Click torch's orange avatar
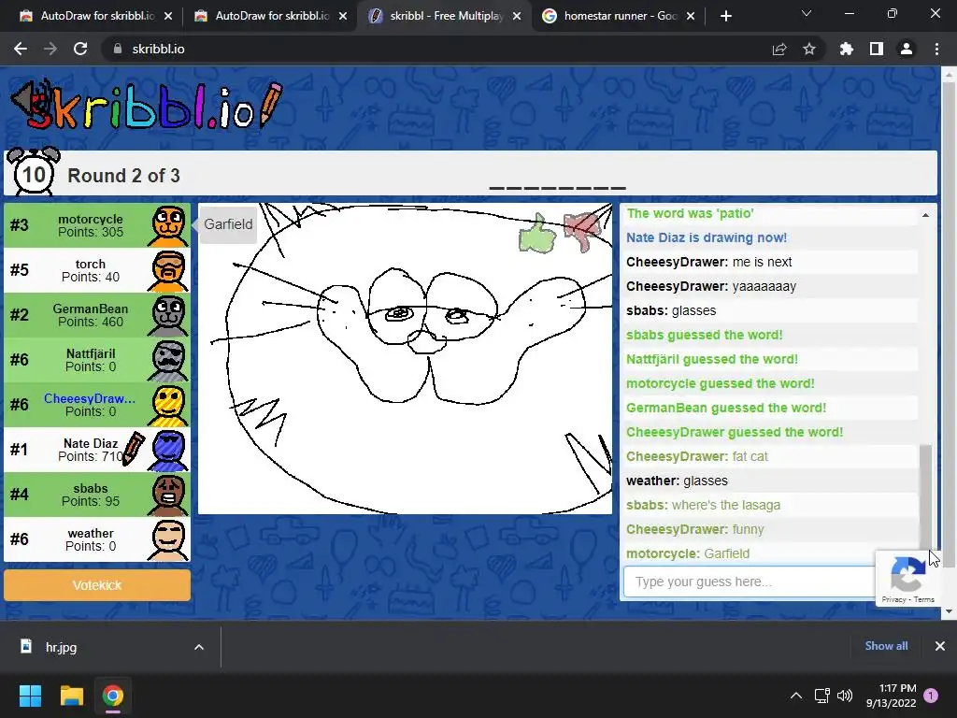This screenshot has height=718, width=957. 168,270
